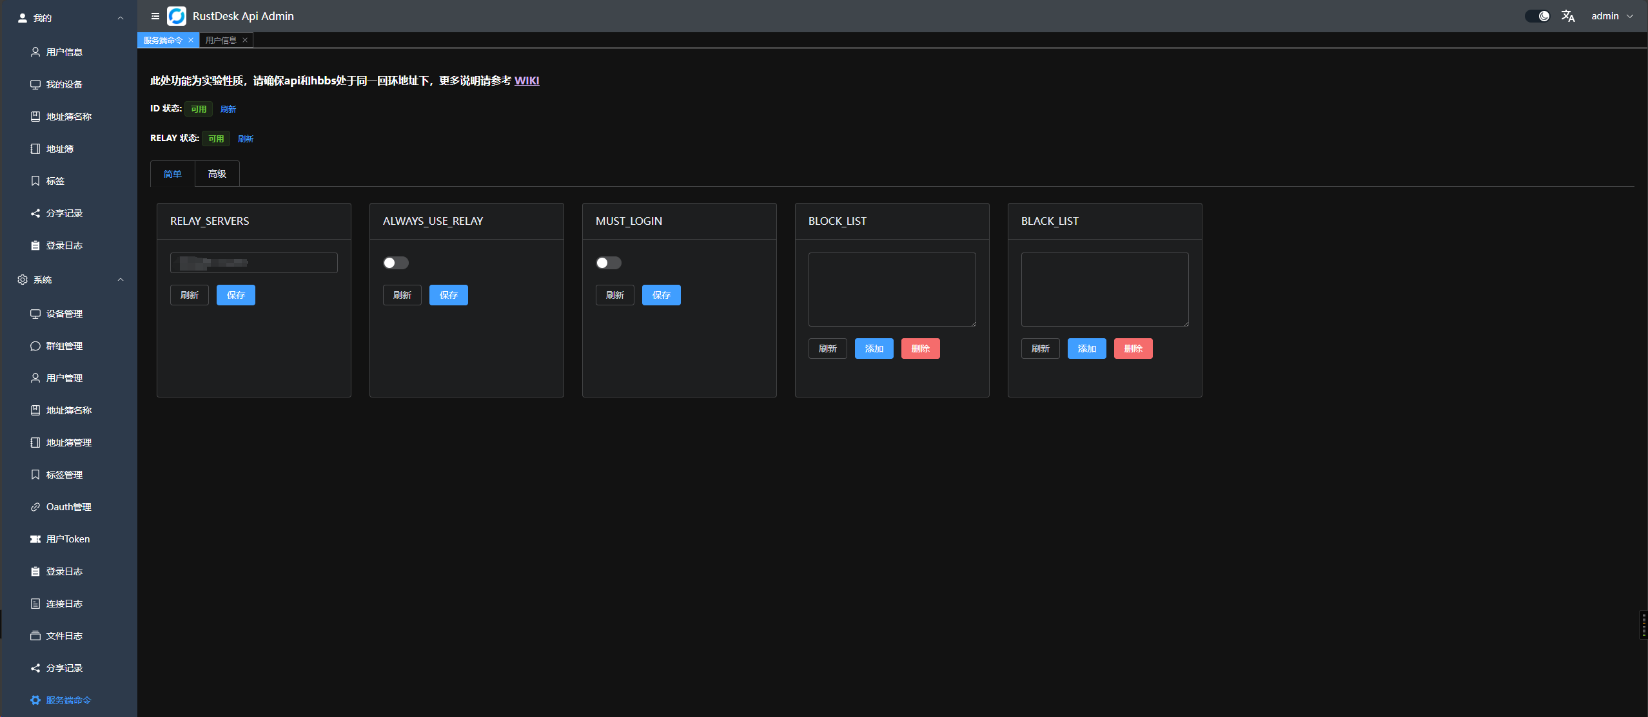
Task: Select Oauth管理 in the sidebar
Action: [68, 506]
